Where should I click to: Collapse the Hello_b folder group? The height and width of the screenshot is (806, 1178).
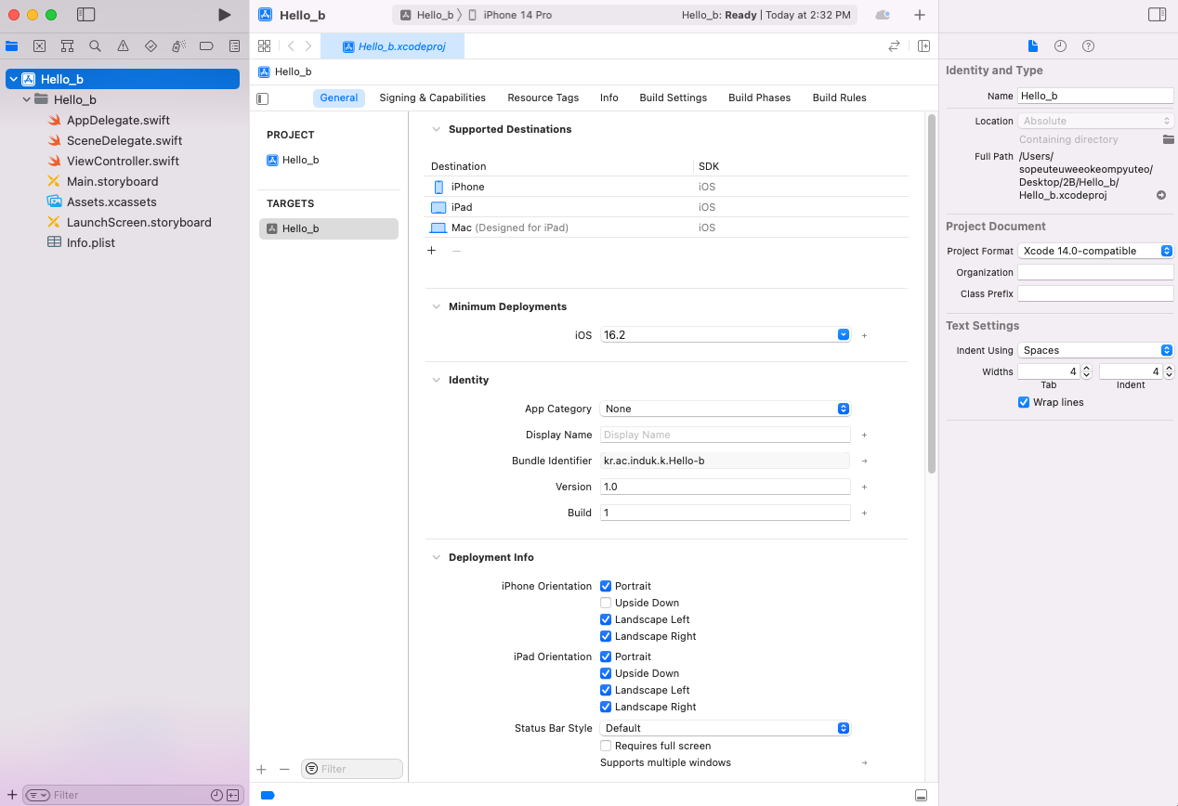(27, 99)
